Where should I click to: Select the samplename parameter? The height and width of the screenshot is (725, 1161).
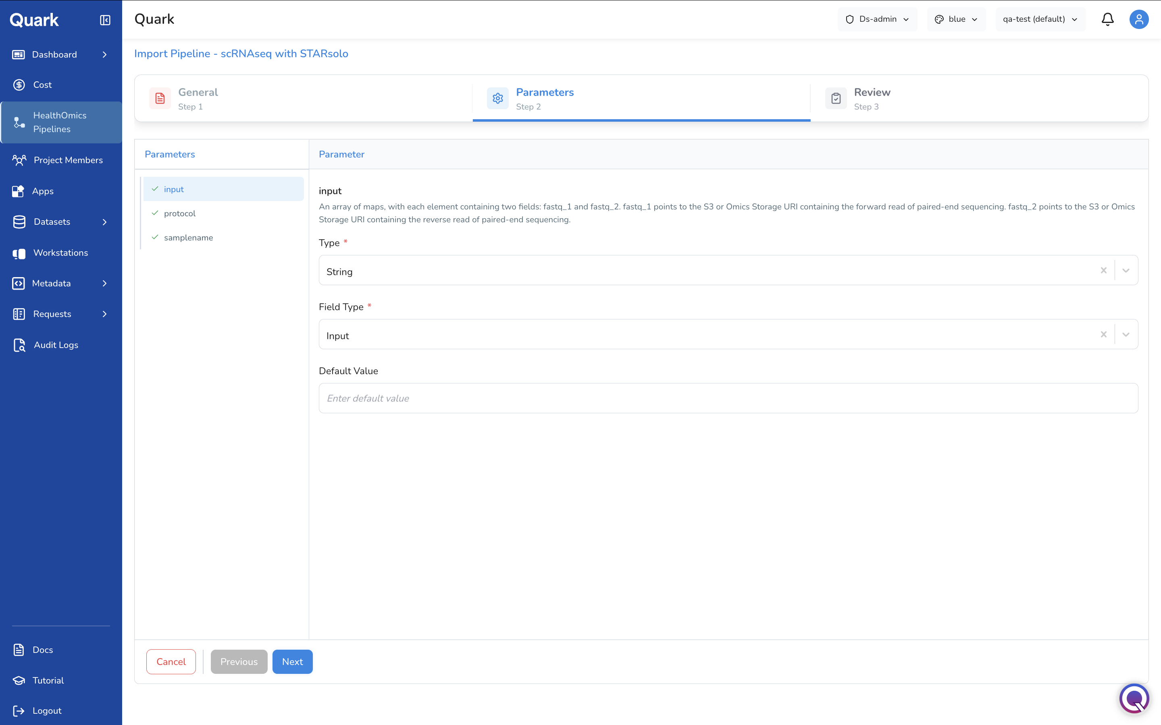224,237
